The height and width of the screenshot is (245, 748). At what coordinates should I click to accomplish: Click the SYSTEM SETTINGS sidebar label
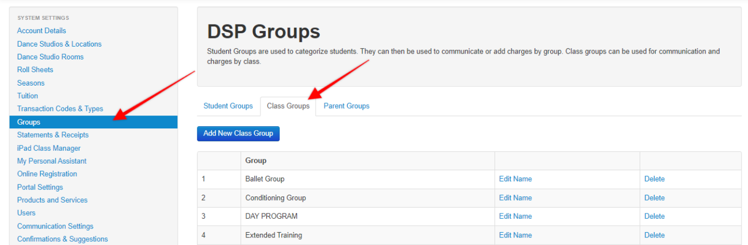[x=43, y=18]
